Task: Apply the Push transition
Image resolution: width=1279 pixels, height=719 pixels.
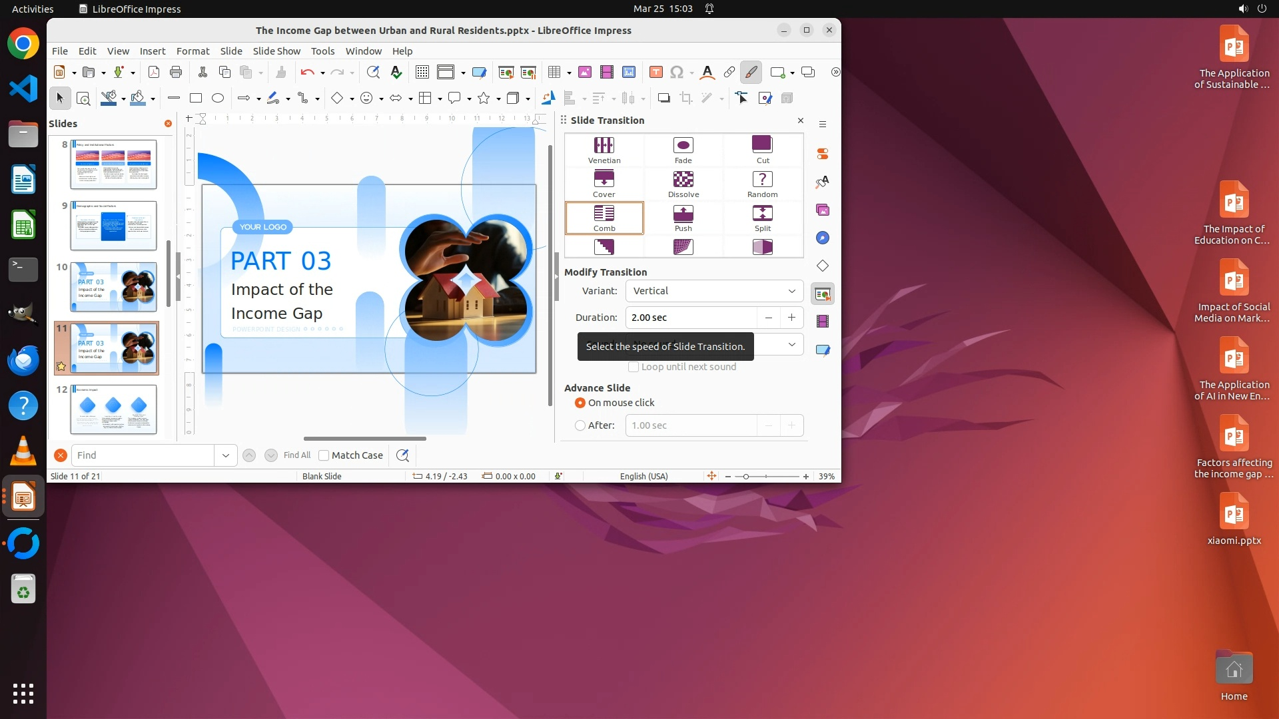Action: tap(683, 218)
